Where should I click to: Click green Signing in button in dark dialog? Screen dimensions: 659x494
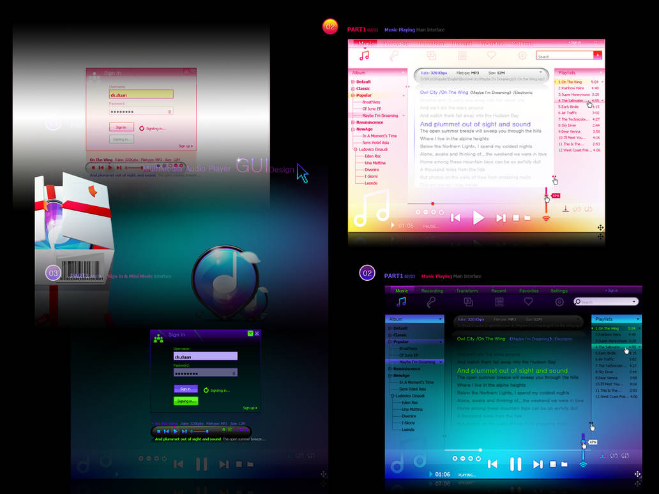point(186,401)
